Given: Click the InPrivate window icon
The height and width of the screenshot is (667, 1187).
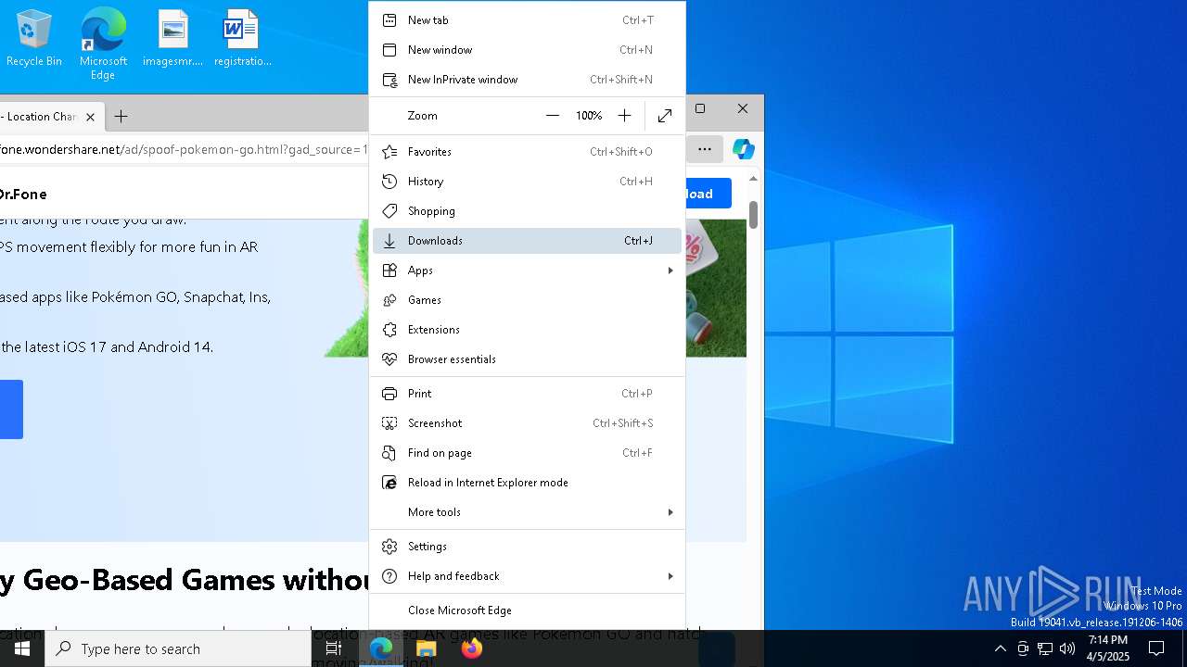Looking at the screenshot, I should (389, 80).
